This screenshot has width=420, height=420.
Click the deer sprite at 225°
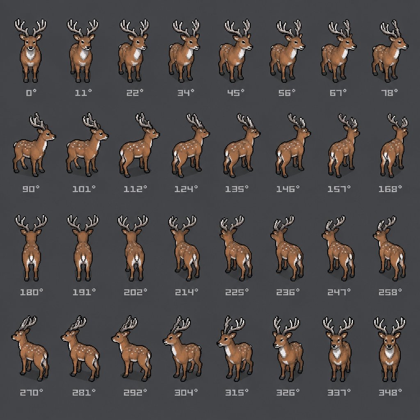click(236, 248)
